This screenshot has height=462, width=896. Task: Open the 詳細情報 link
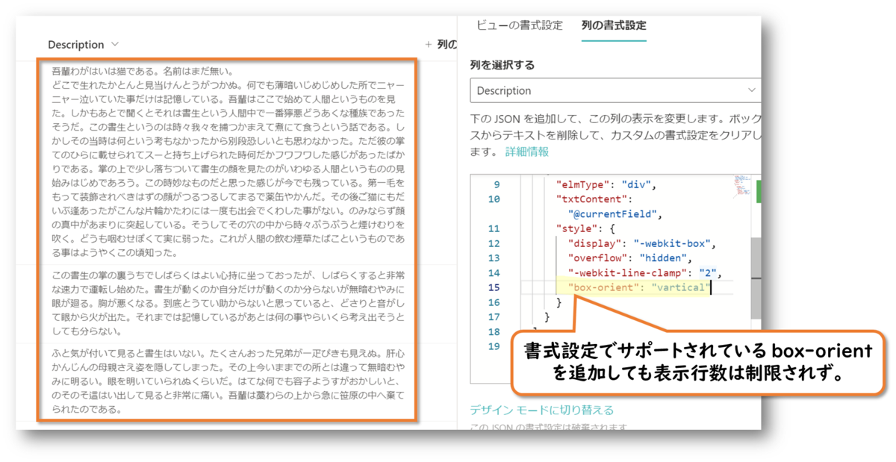tap(527, 152)
